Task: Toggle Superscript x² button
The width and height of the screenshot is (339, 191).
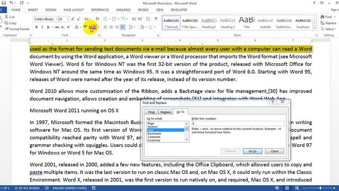Action: click(x=68, y=27)
